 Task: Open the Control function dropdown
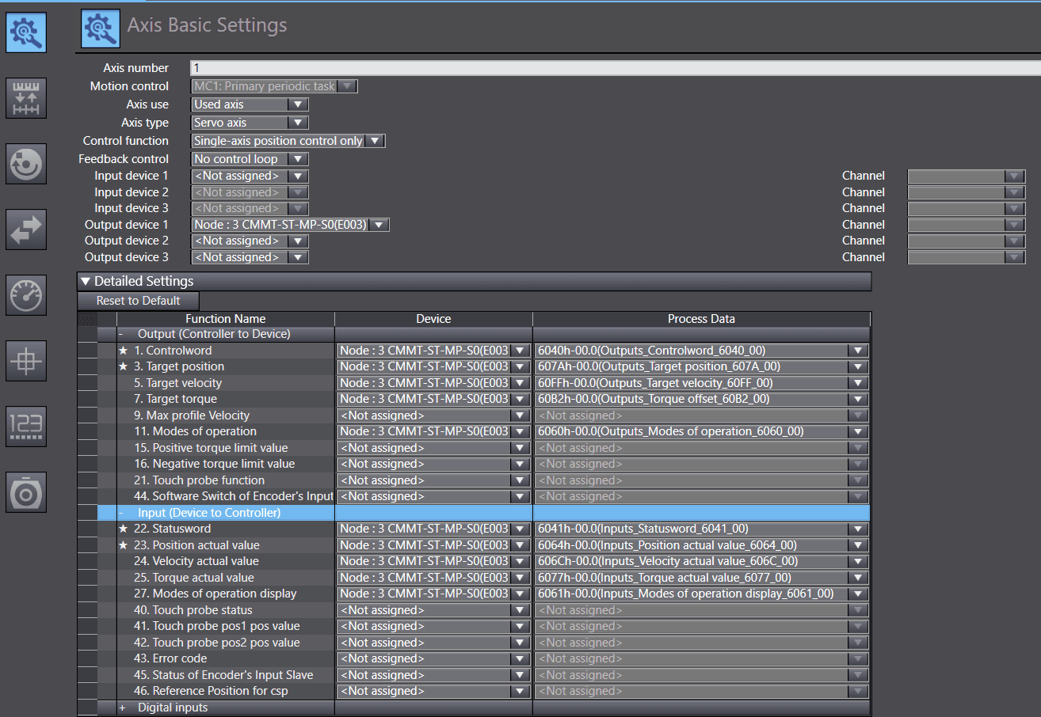[x=376, y=140]
